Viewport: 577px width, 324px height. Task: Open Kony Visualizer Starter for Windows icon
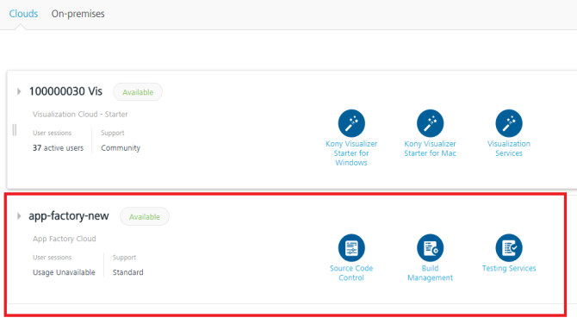click(351, 123)
